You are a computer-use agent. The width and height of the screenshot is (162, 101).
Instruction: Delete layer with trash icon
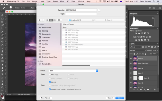pyautogui.click(x=155, y=89)
